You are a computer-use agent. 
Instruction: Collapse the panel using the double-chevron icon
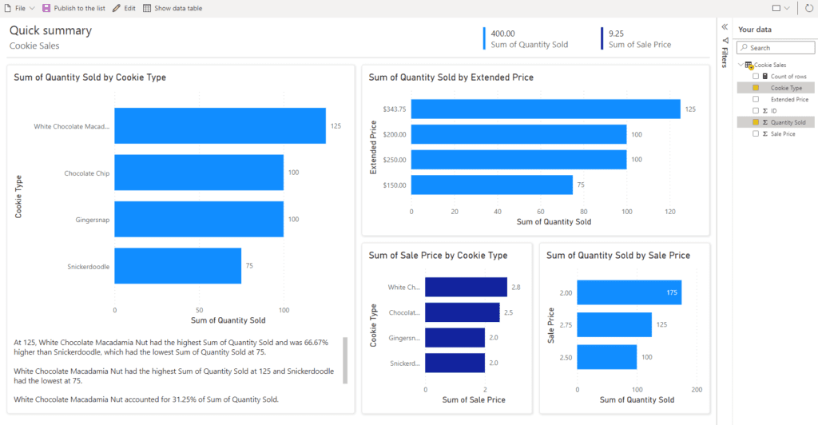click(725, 27)
